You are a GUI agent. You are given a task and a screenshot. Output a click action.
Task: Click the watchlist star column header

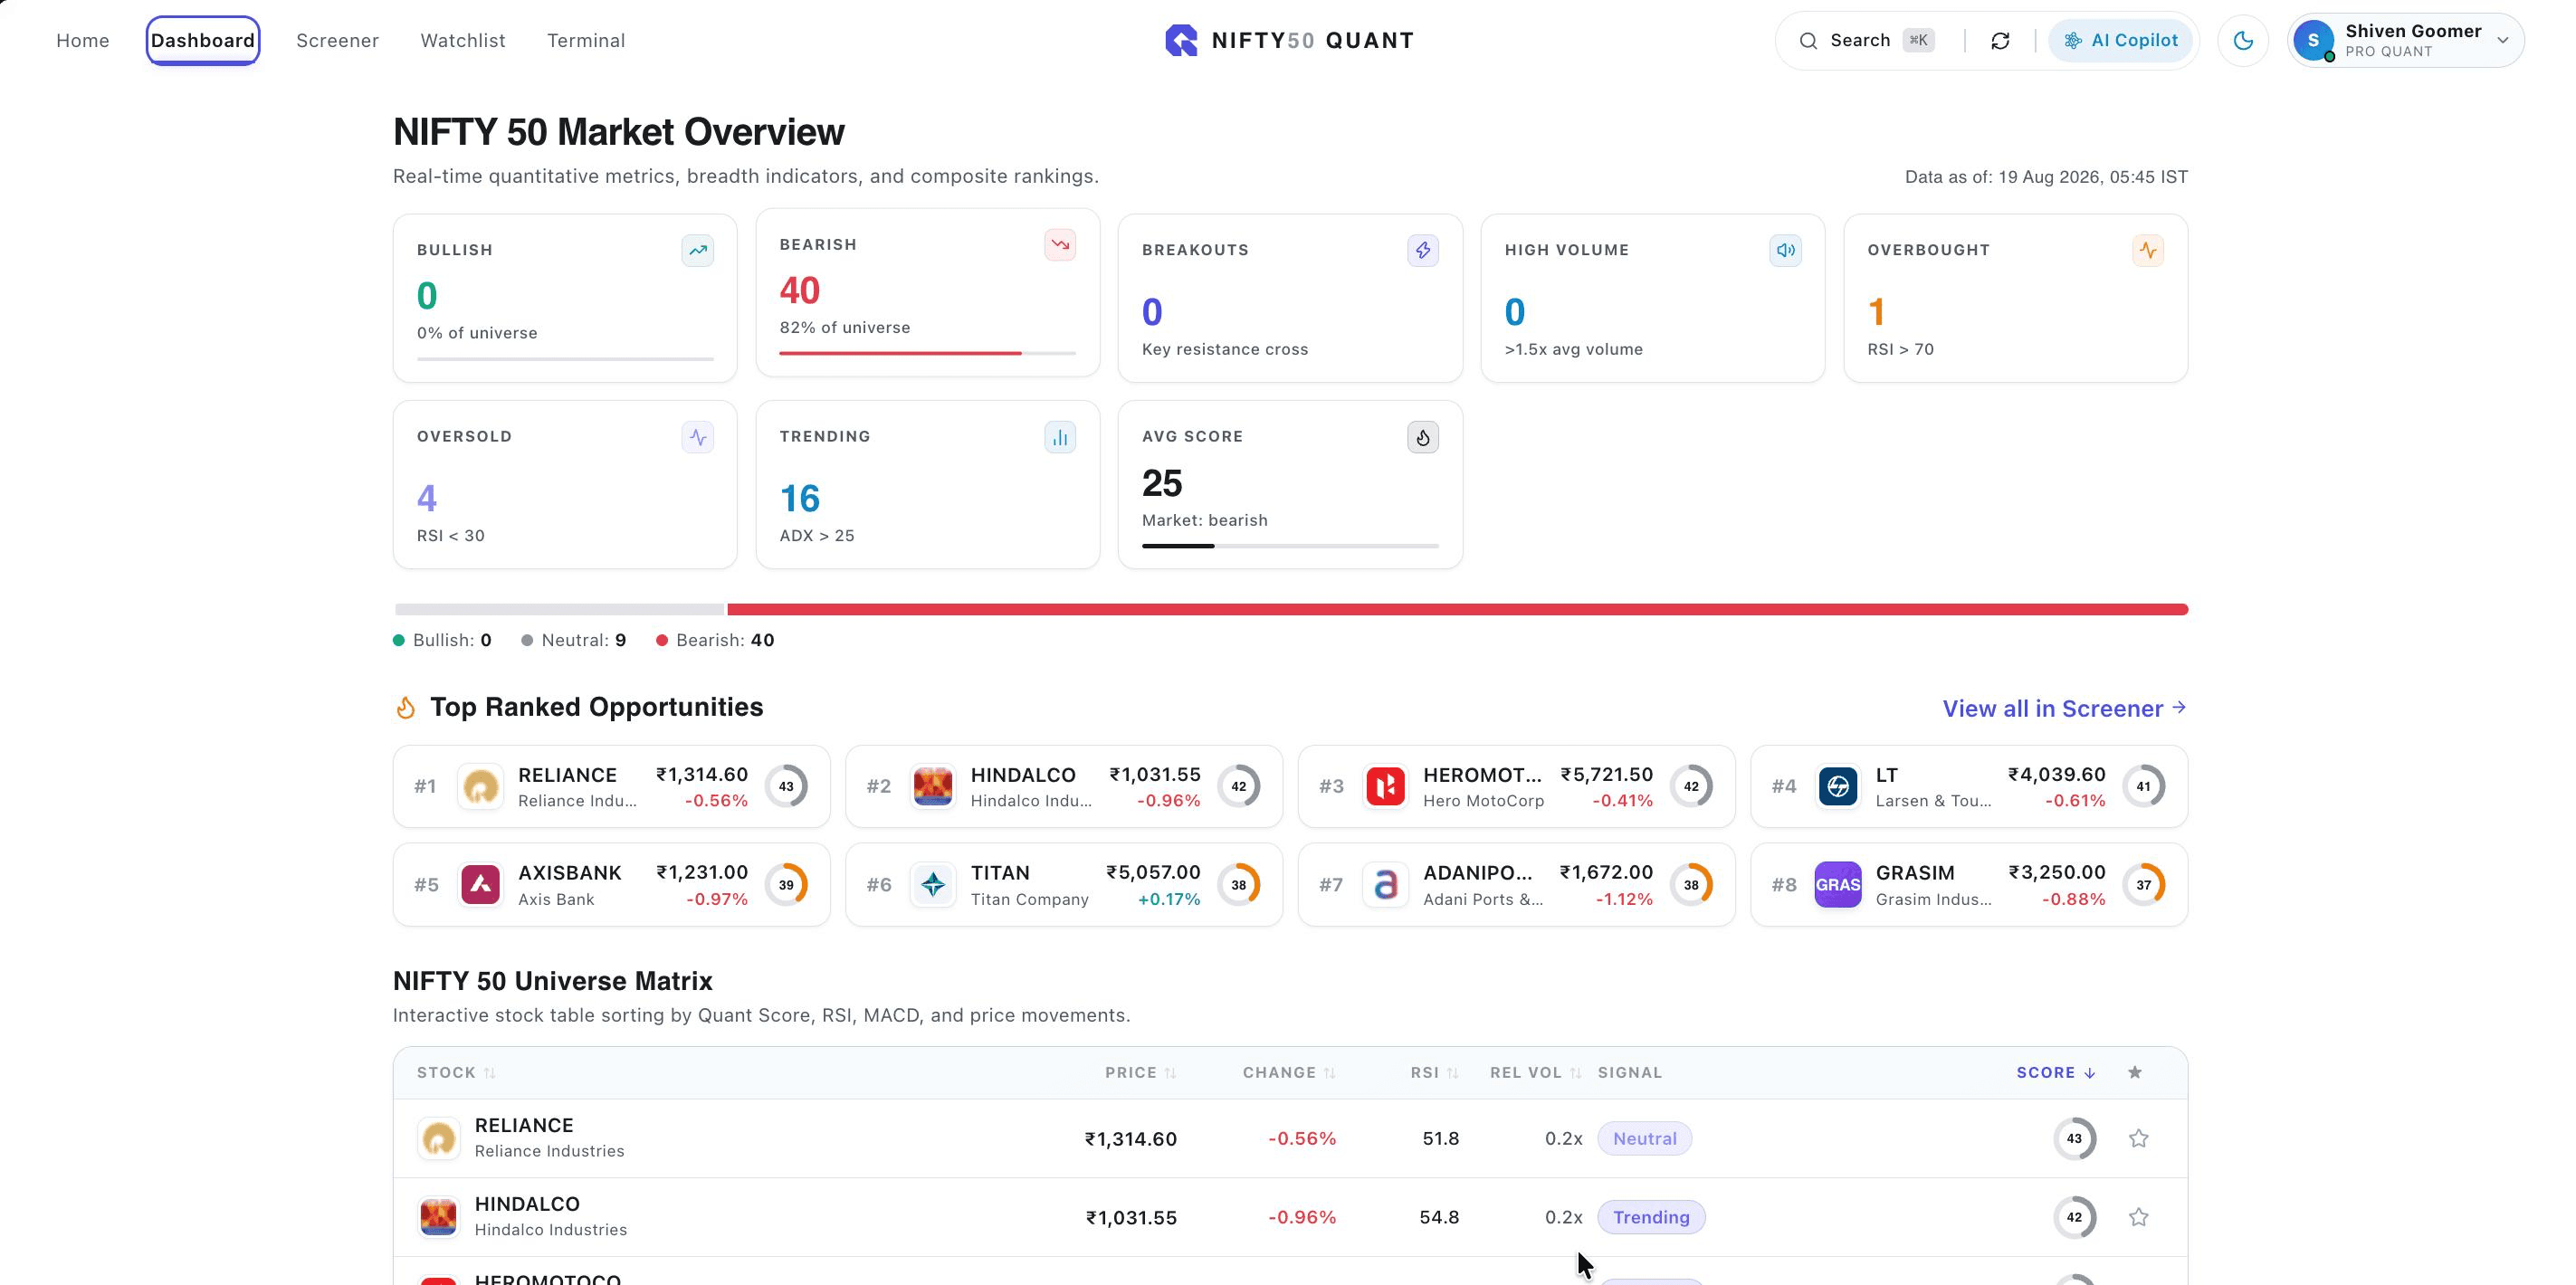click(x=2135, y=1073)
